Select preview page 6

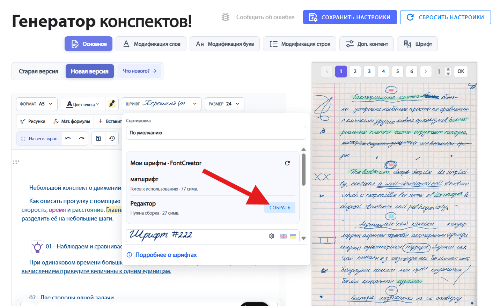412,71
